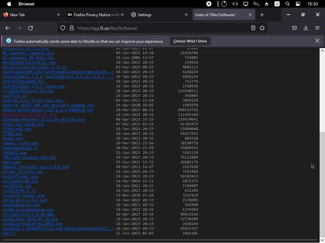325x243 pixels.
Task: Close the Firefox Privacy Notice tab
Action: pos(122,15)
